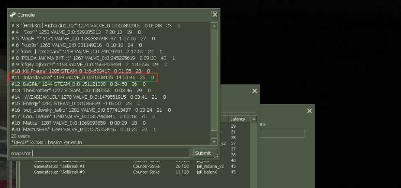Click console row #17 CooL | sewe
The width and height of the screenshot is (401, 188).
(x=83, y=117)
